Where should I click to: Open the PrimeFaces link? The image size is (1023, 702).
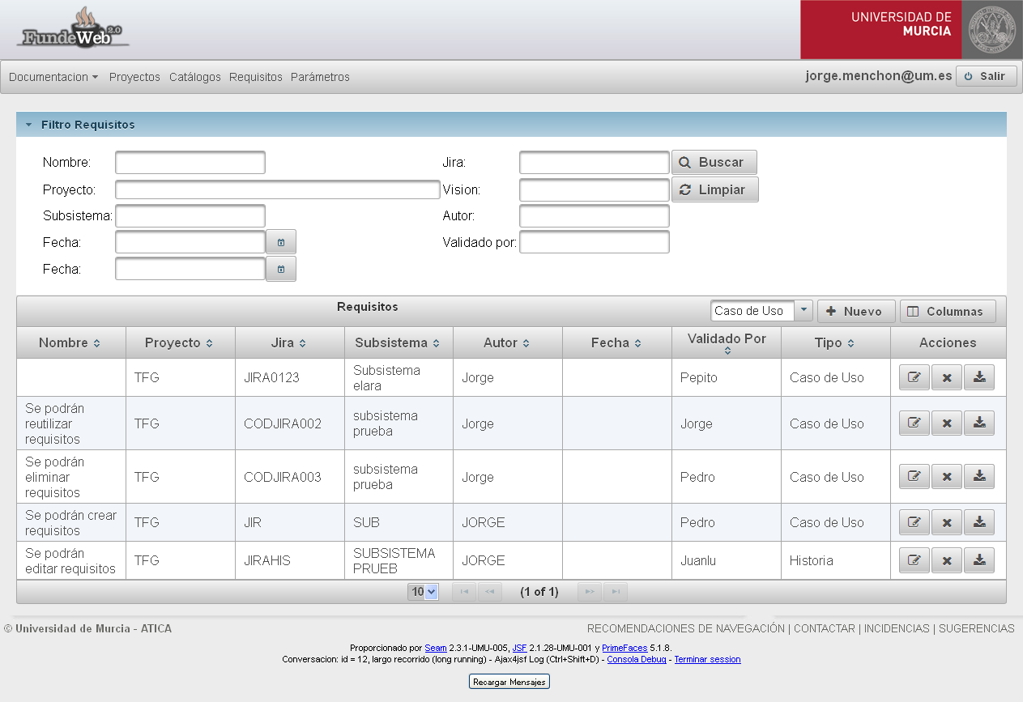pos(624,648)
